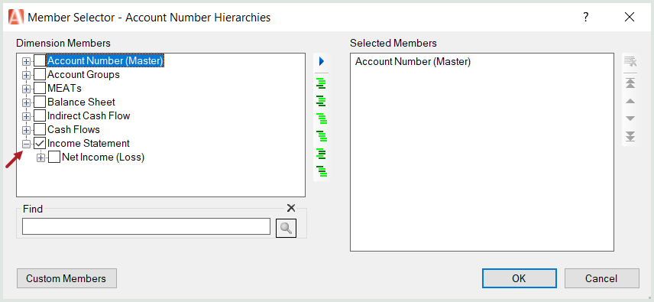
Task: Click the blue arrow to add selected member
Action: coord(321,61)
